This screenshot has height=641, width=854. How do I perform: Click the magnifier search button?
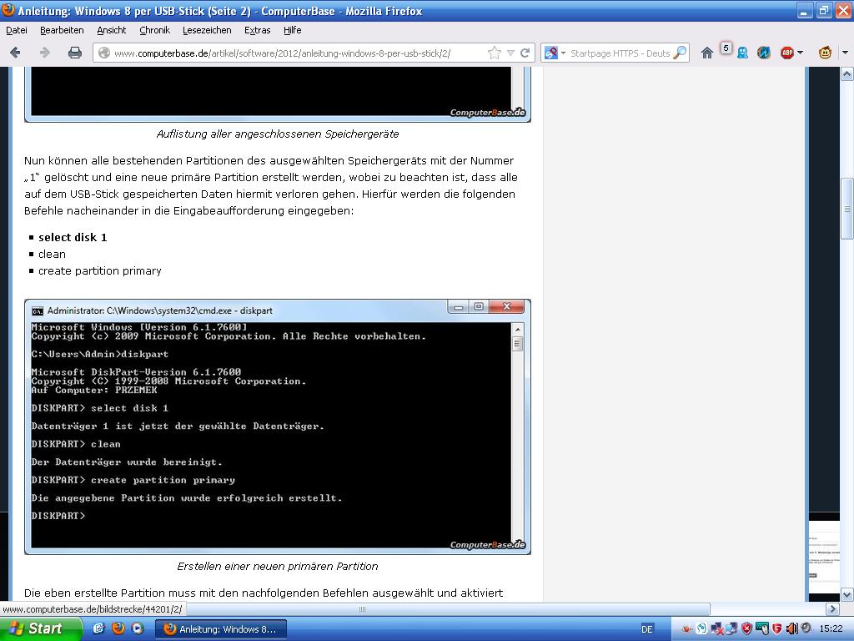[x=680, y=53]
